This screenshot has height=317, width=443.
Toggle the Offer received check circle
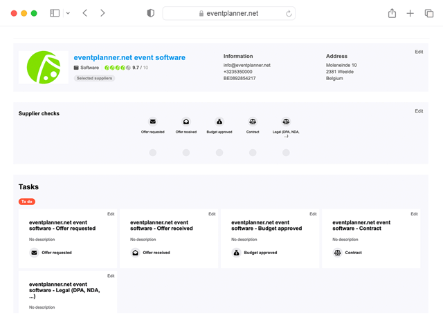(x=186, y=153)
